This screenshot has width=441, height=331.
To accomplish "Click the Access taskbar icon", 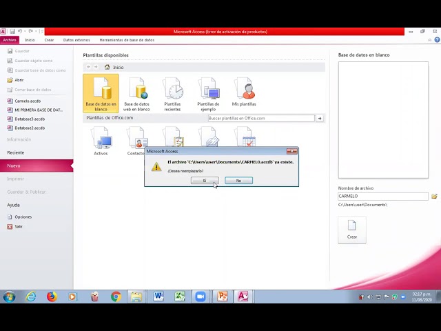I will tap(243, 297).
